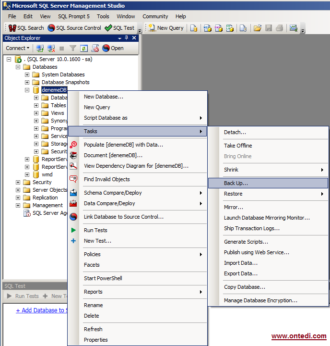The image size is (330, 346).
Task: Open the SQL Prompt 5 menu
Action: click(x=74, y=16)
